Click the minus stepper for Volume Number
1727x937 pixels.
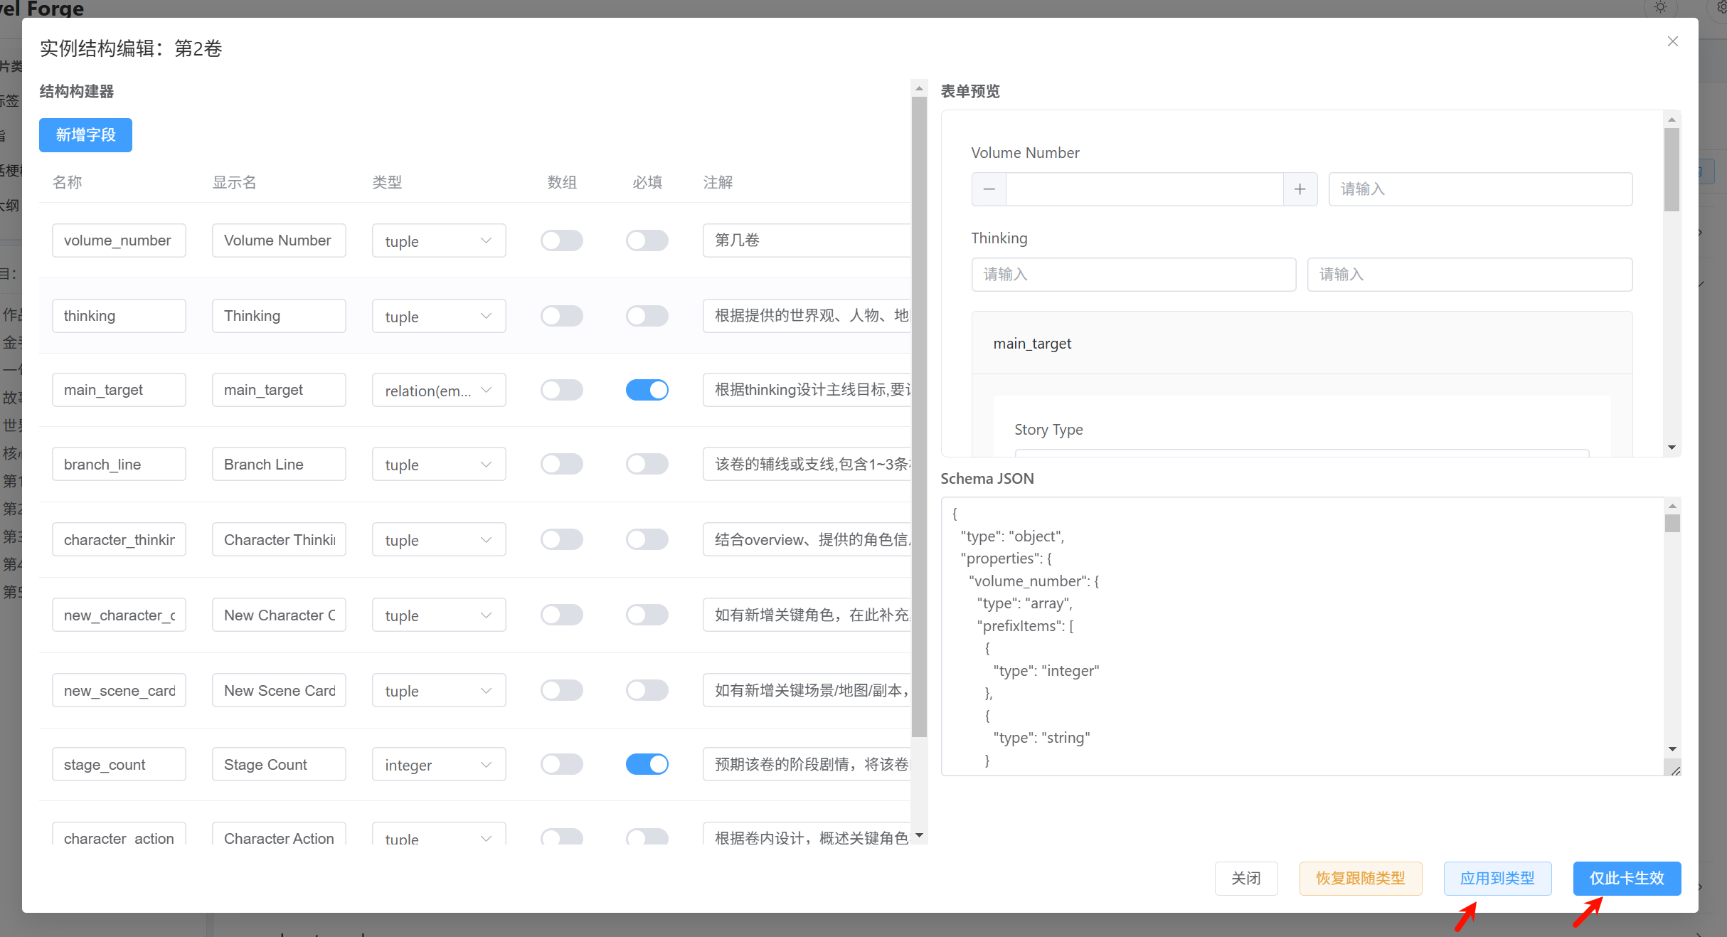pyautogui.click(x=989, y=189)
